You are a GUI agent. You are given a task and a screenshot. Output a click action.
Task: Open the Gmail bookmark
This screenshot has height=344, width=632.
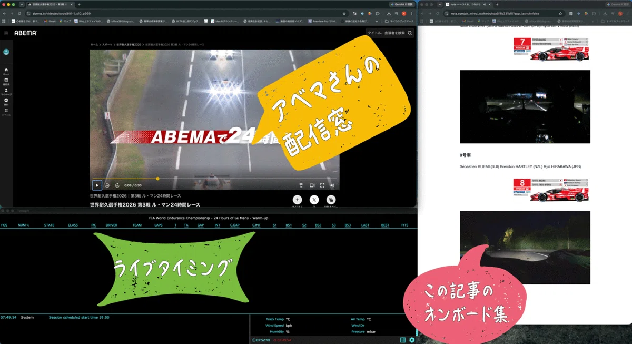[x=51, y=21]
